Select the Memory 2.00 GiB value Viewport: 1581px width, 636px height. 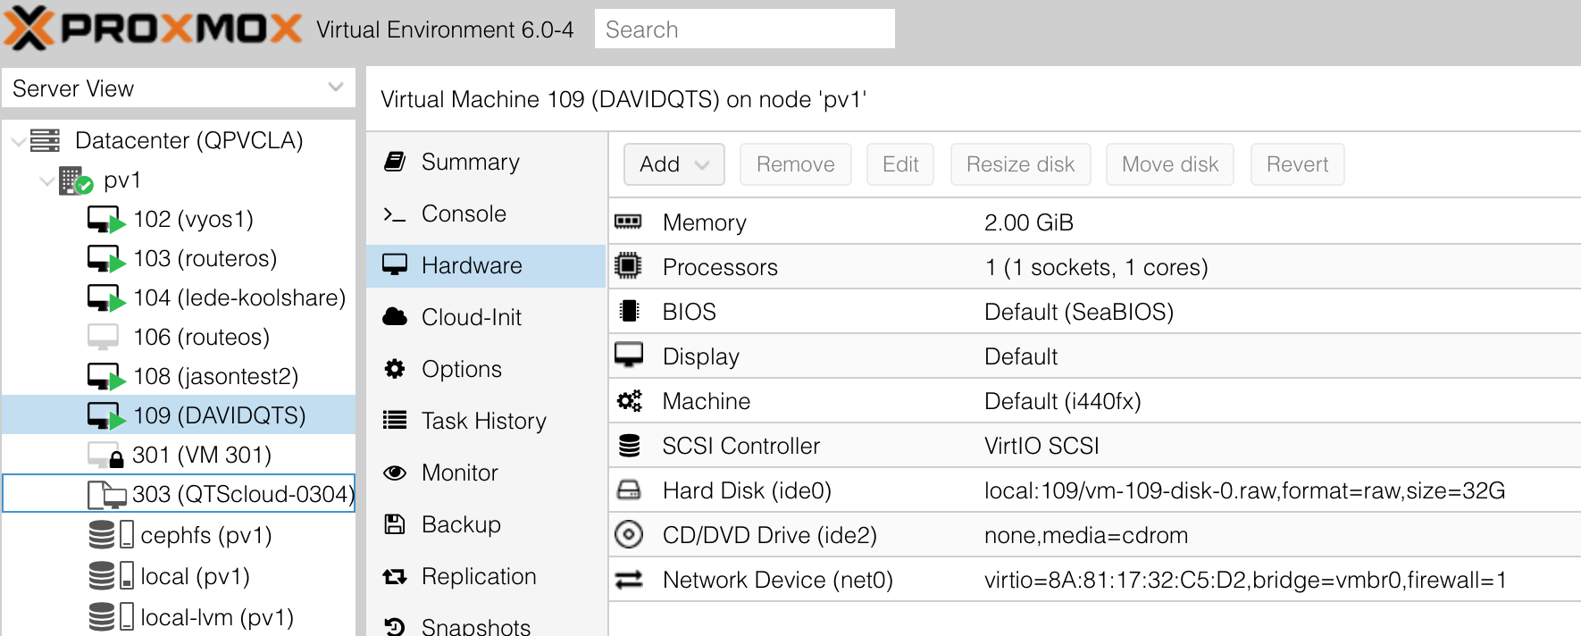pos(1029,222)
